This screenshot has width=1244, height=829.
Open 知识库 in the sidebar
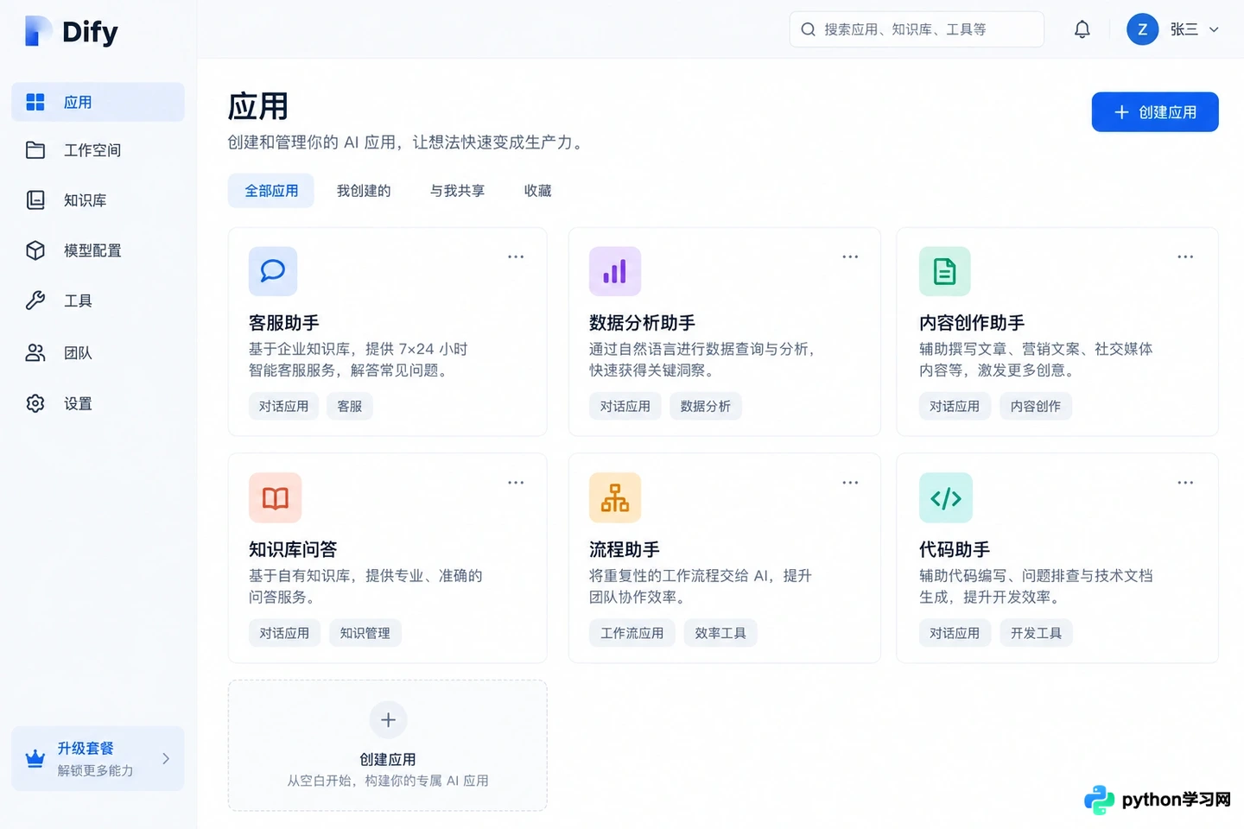coord(98,200)
